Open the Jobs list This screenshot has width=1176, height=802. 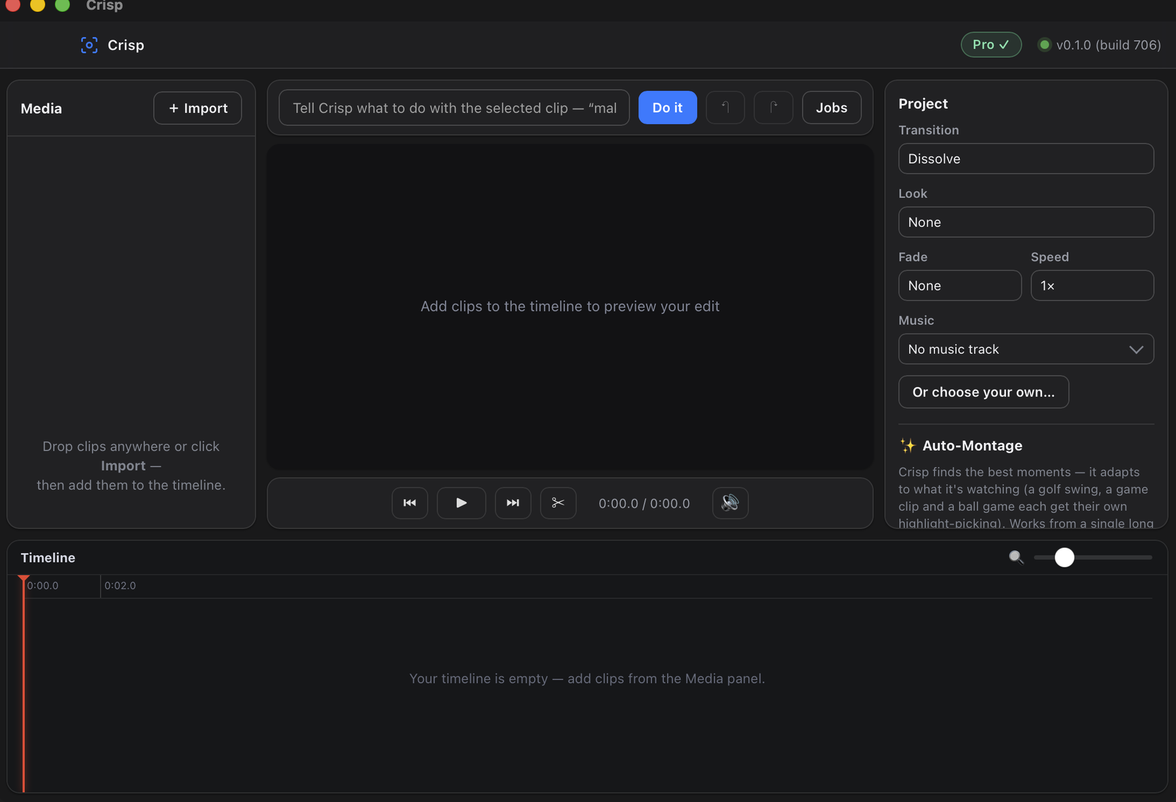(x=831, y=108)
